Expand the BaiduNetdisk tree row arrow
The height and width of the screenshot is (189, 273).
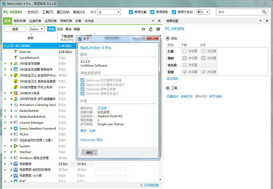coord(11,111)
